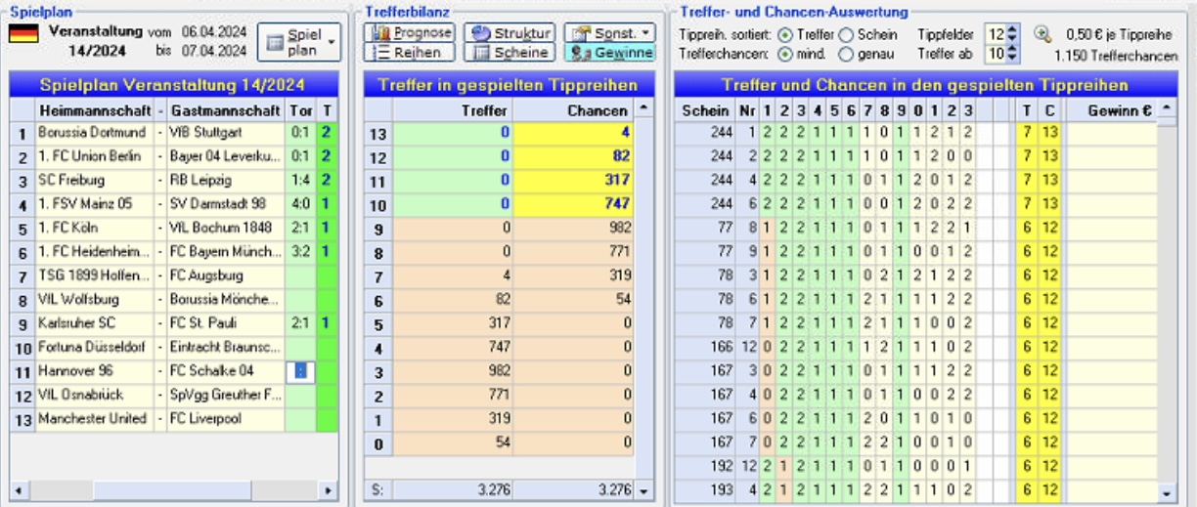
Task: Select the 1. FC Köln cell
Action: pos(94,227)
